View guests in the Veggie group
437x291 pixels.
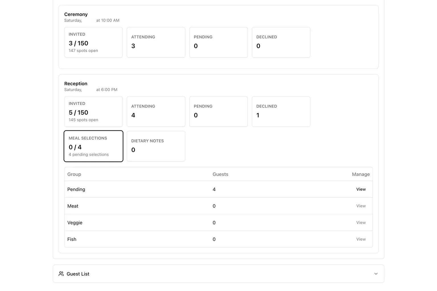361,223
